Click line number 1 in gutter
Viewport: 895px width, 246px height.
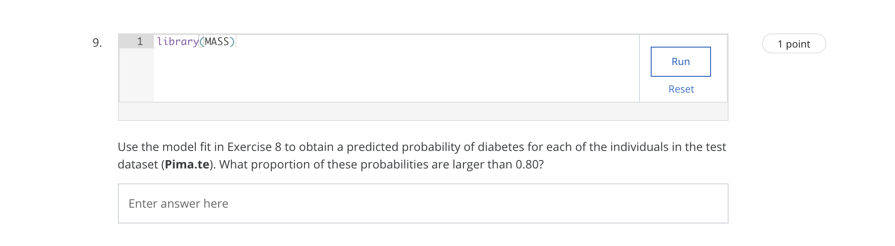(140, 42)
